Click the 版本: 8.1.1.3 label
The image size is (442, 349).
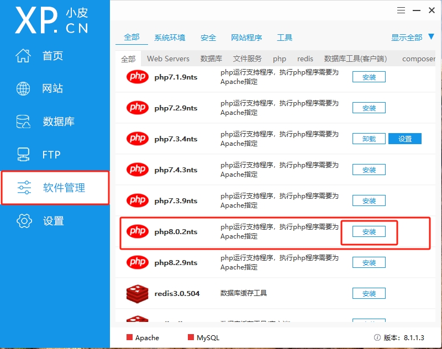tap(404, 337)
